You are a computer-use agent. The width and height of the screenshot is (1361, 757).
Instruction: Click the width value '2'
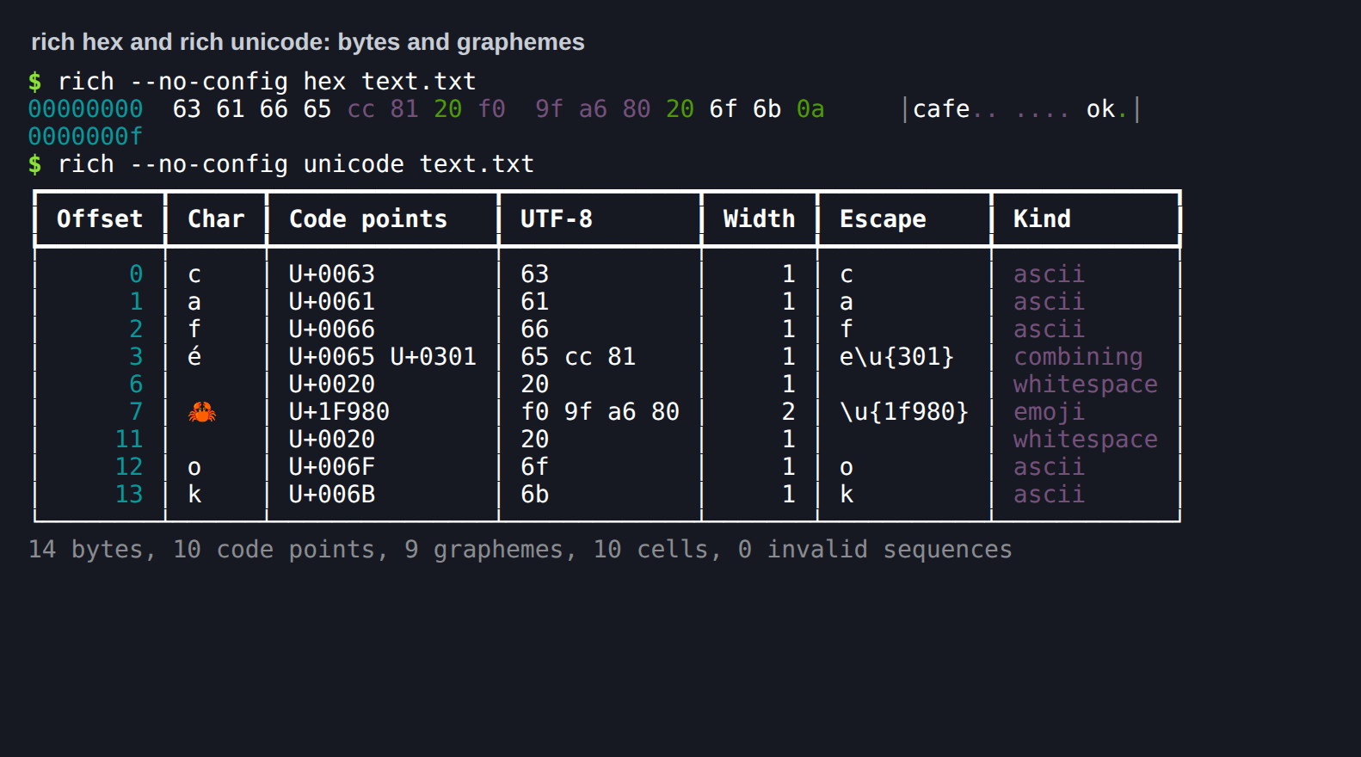coord(788,412)
